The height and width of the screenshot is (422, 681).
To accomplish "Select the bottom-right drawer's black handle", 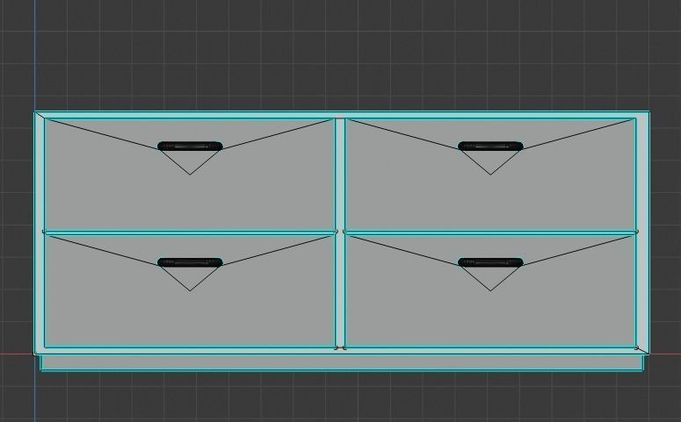I will point(490,262).
